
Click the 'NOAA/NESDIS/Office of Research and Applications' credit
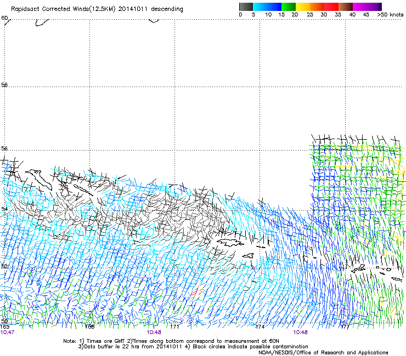click(323, 353)
